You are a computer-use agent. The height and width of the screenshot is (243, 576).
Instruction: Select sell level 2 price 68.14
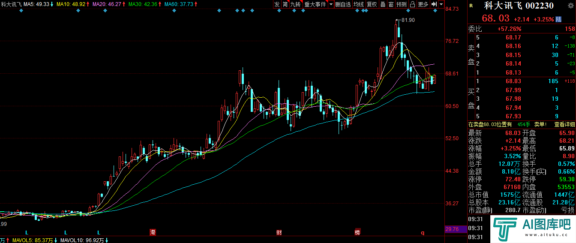(513, 64)
